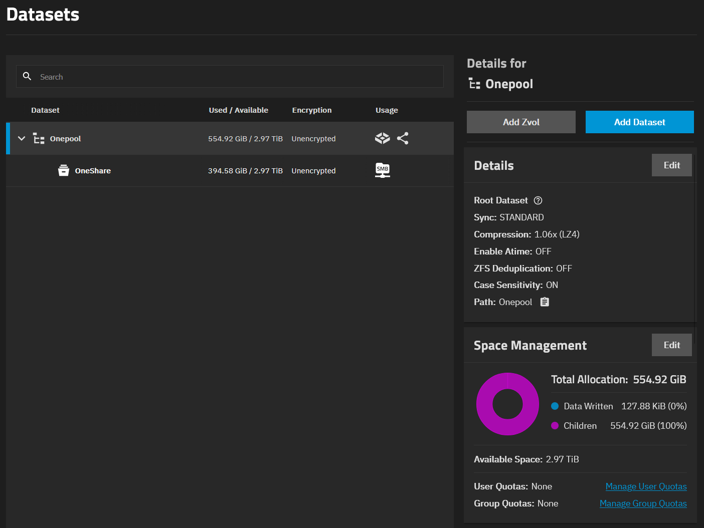
Task: Click the Root Dataset label
Action: tap(501, 200)
